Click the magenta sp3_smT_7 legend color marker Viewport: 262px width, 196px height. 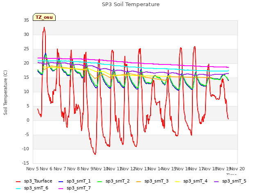pos(61,189)
